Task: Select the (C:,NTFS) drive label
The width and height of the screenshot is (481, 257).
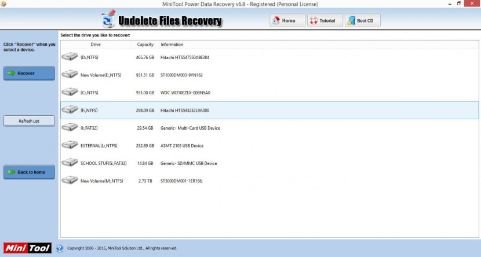Action: (89, 93)
